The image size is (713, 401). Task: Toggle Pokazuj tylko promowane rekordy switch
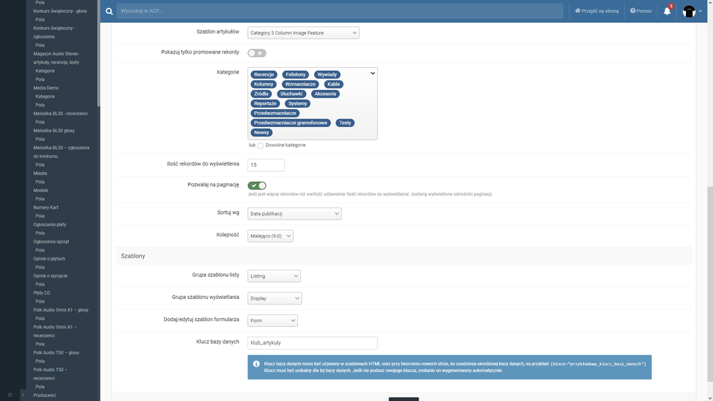(257, 53)
